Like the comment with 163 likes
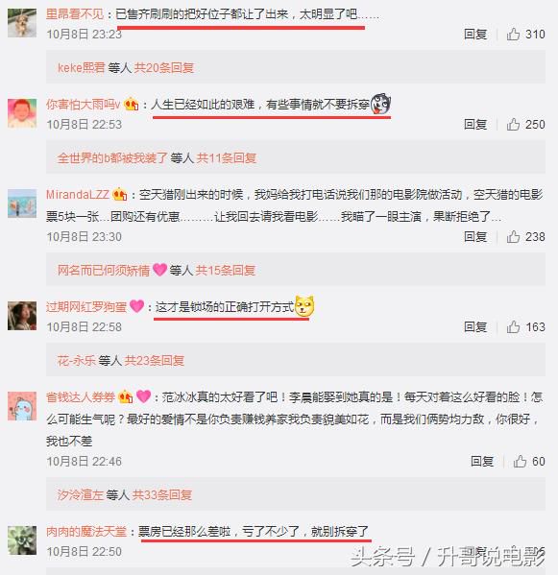The width and height of the screenshot is (558, 575). click(513, 326)
